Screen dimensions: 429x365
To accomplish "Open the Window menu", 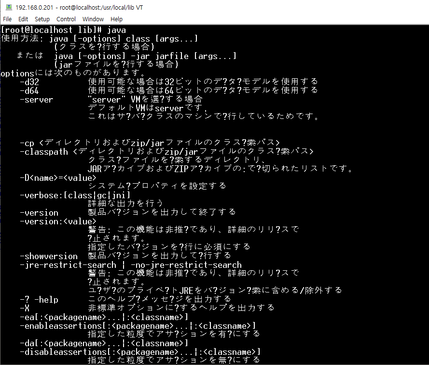I will click(x=93, y=19).
